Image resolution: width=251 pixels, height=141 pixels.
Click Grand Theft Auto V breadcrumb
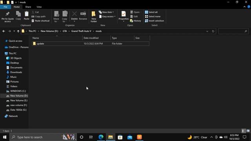[81, 31]
